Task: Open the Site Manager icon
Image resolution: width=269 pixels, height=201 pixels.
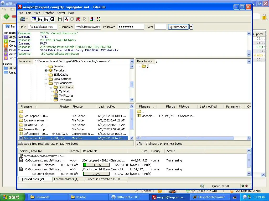Action: click(x=23, y=19)
